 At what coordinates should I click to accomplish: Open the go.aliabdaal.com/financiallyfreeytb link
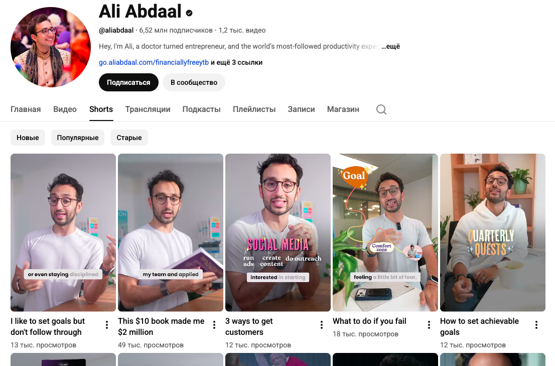coord(154,63)
